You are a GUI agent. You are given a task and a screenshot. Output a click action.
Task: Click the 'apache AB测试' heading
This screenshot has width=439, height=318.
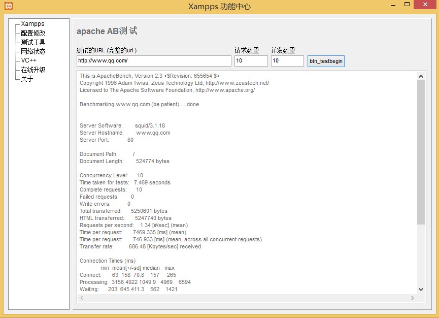(107, 31)
